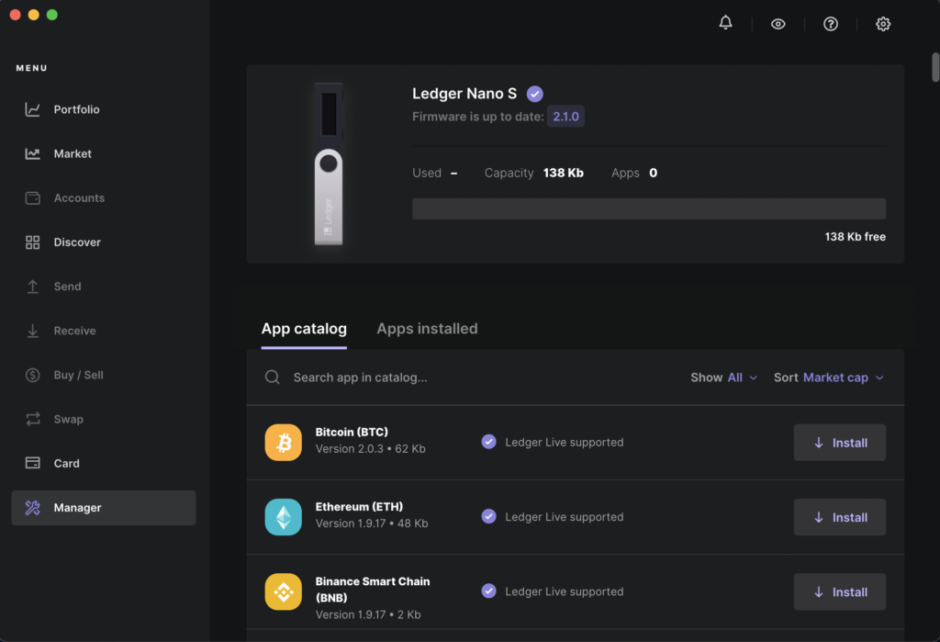This screenshot has width=940, height=642.
Task: Open the Discover section
Action: [77, 242]
